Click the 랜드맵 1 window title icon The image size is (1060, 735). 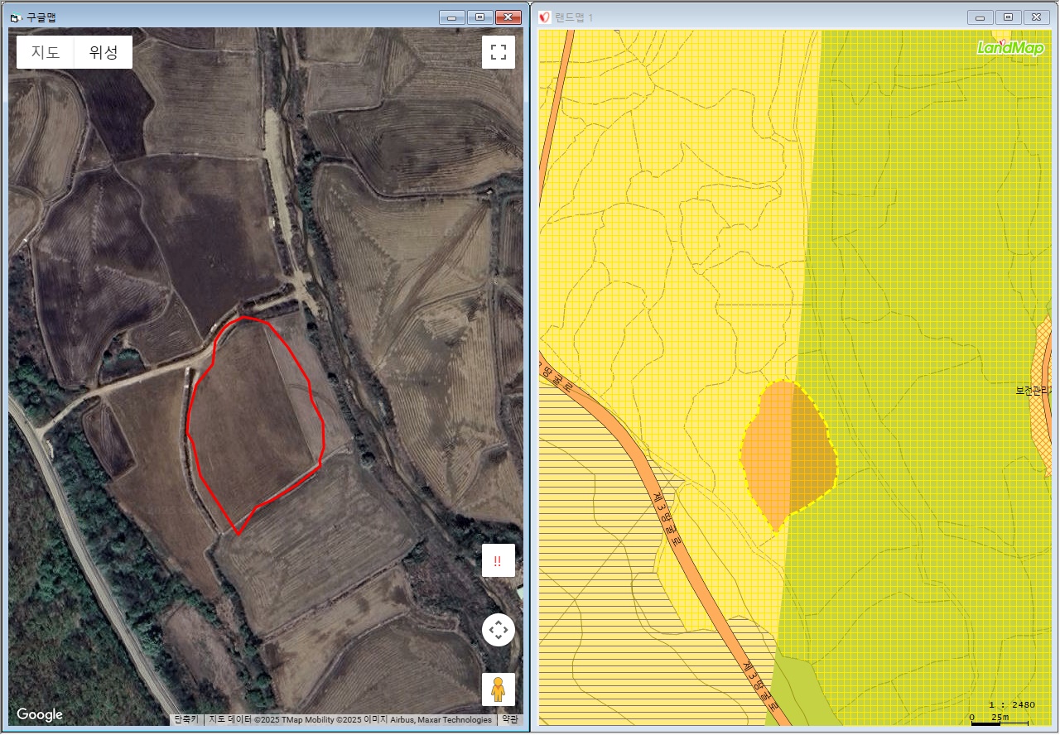coord(545,17)
